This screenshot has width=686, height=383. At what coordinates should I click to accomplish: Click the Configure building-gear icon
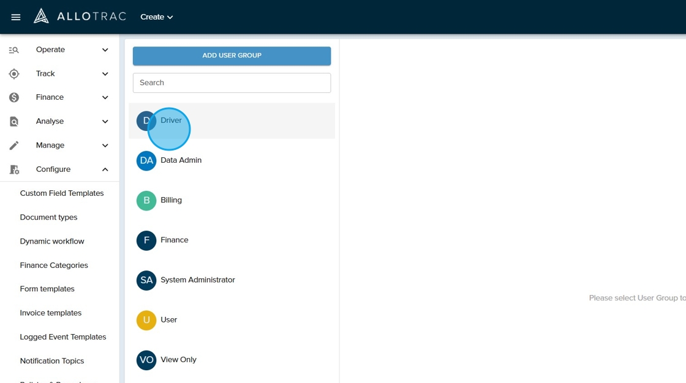(x=14, y=169)
